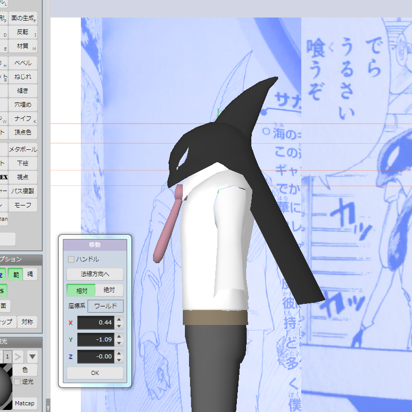Select the 下絵 tool button
412x412 pixels.
point(23,163)
